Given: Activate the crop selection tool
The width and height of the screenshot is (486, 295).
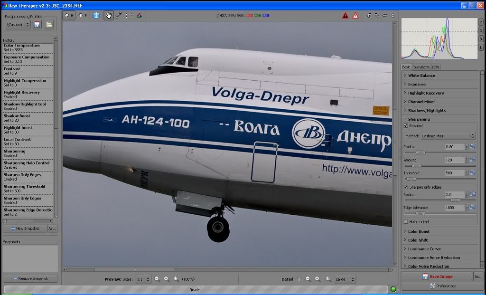Looking at the screenshot, I should [x=129, y=16].
